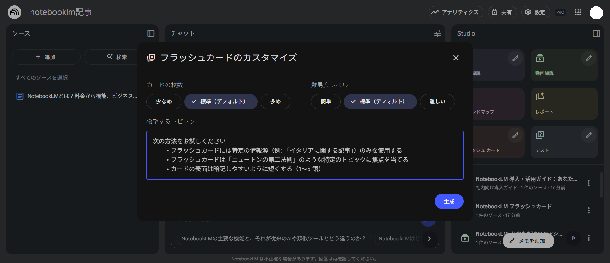Click すべてのソースを選択 label
The width and height of the screenshot is (610, 263).
tap(42, 78)
